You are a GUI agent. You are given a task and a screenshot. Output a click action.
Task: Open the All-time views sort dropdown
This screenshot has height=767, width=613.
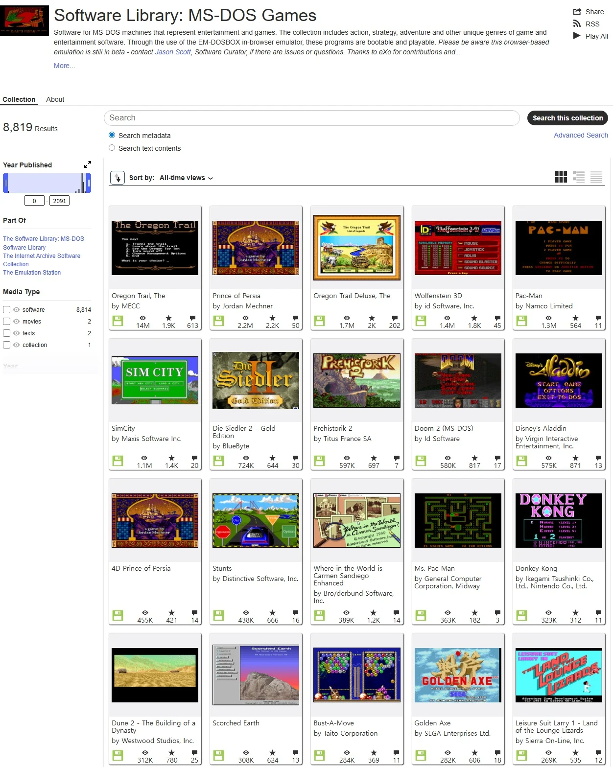(x=186, y=178)
